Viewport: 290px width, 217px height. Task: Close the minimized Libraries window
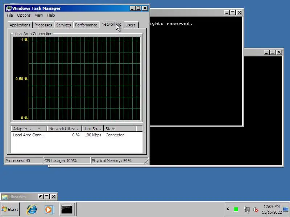pos(53,197)
